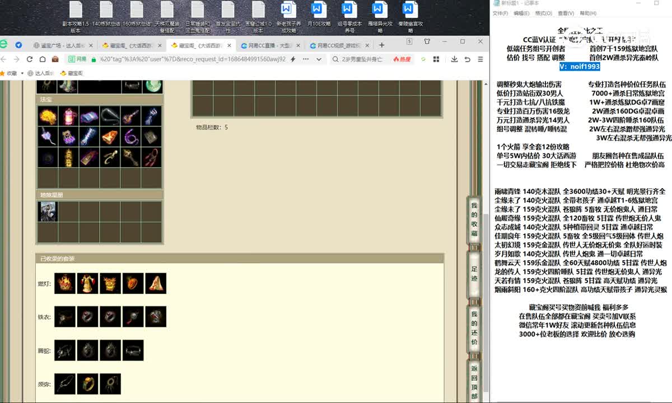672x403 pixels.
Task: Open a new browser tab with plus button
Action: (382, 45)
